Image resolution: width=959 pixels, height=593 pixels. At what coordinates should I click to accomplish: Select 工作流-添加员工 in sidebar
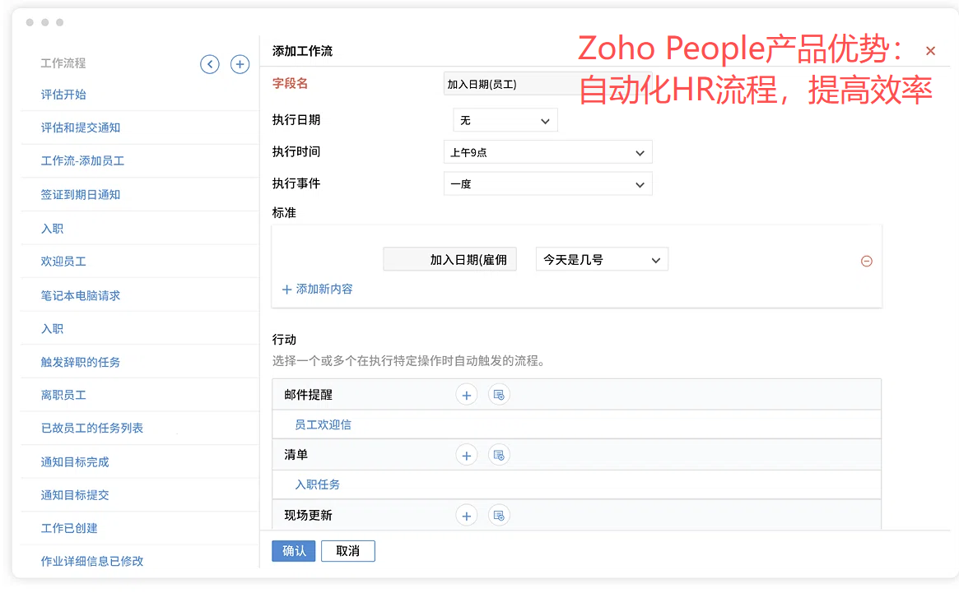[82, 160]
